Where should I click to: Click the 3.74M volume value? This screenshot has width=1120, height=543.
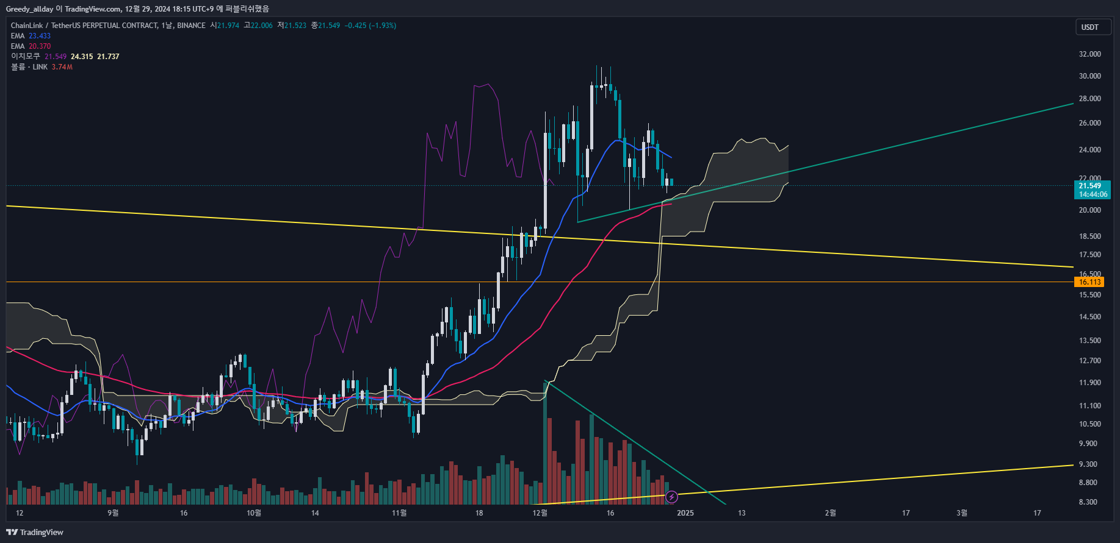coord(62,67)
